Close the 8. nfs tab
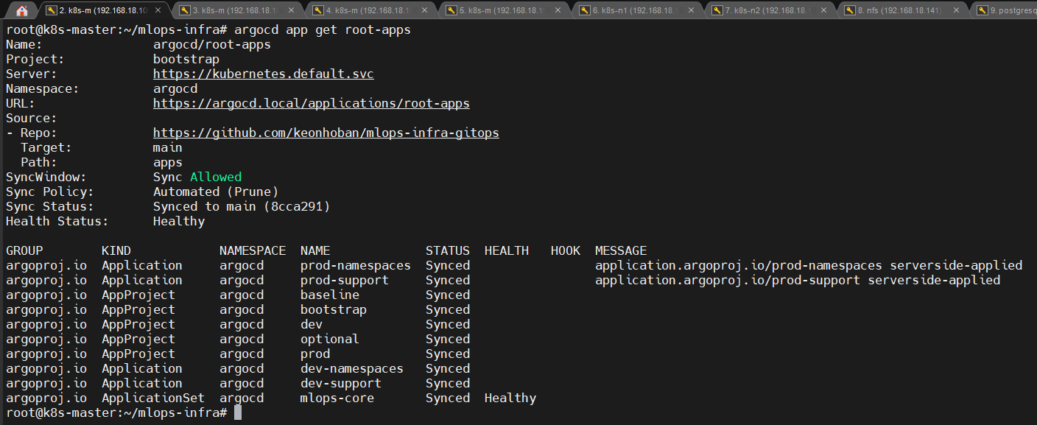Image resolution: width=1037 pixels, height=425 pixels. click(x=956, y=10)
